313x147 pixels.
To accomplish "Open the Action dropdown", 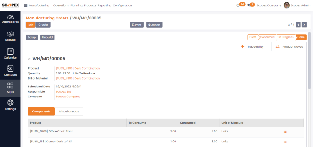I will (154, 25).
